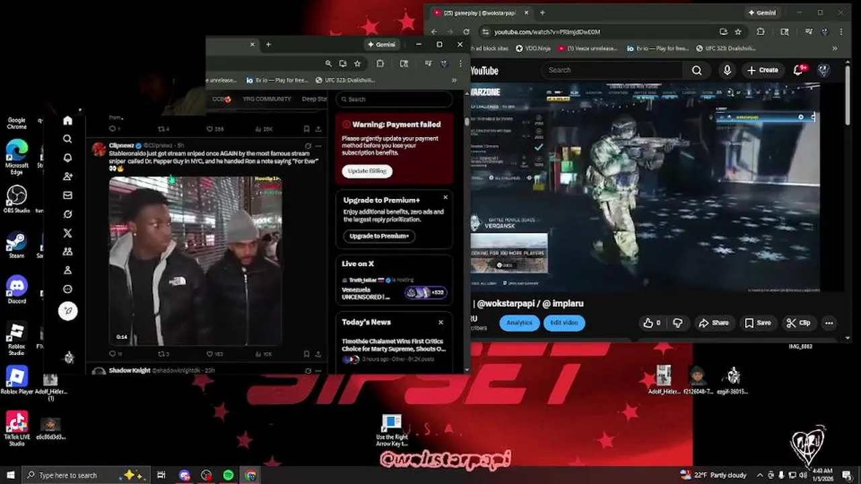Share the YouTube video
This screenshot has height=484, width=861.
pyautogui.click(x=714, y=323)
